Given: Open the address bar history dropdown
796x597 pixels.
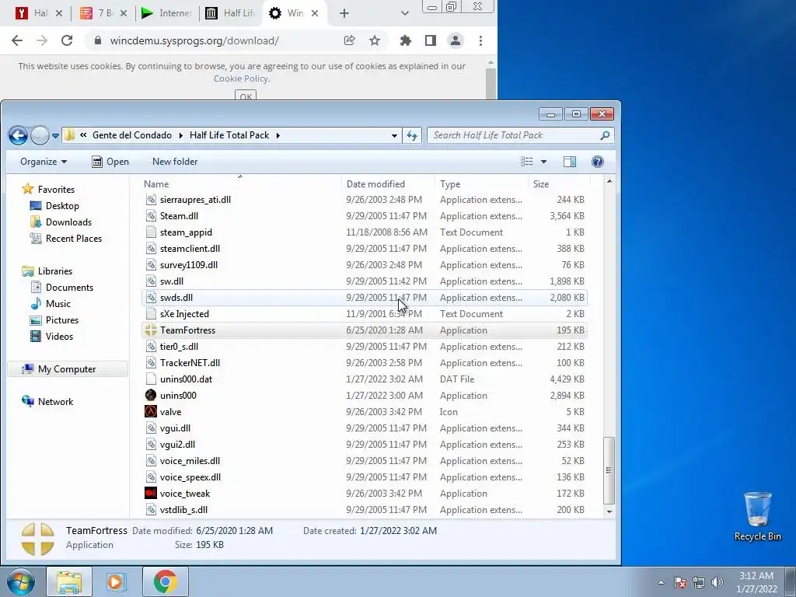Looking at the screenshot, I should coord(394,135).
